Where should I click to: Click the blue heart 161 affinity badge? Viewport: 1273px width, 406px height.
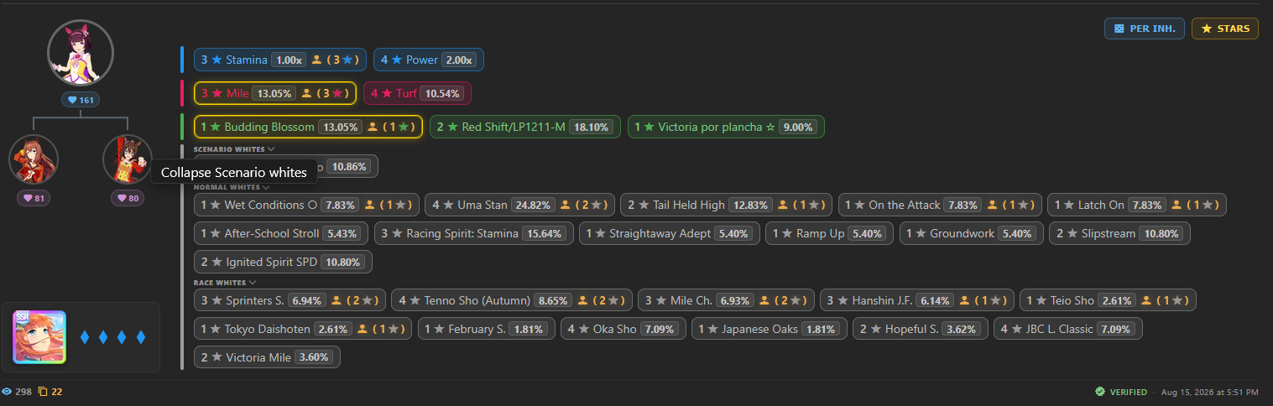tap(81, 100)
